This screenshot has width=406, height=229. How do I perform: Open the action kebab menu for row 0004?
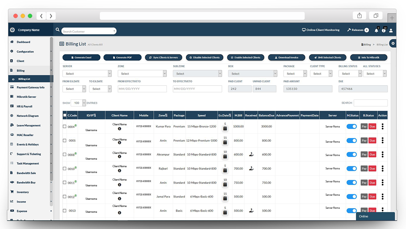[382, 126]
